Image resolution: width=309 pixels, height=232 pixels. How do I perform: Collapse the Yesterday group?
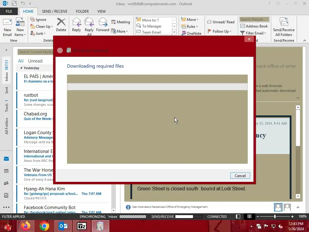pos(21,68)
